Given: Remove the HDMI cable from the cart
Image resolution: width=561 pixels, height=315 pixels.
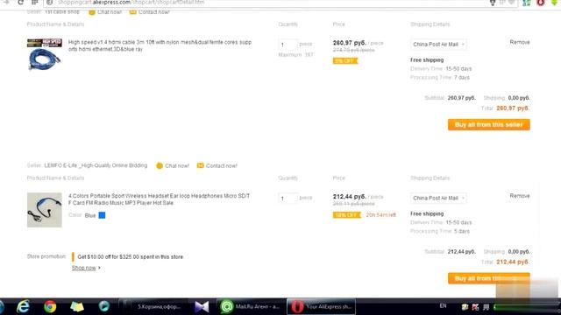Looking at the screenshot, I should click(x=520, y=42).
